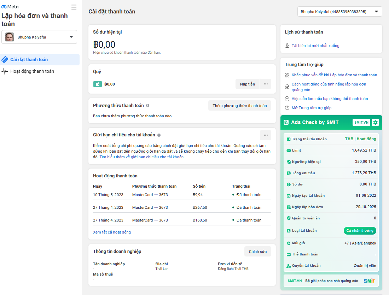Click Thêm phương thức thanh toán button
389x295 pixels.
click(x=239, y=106)
